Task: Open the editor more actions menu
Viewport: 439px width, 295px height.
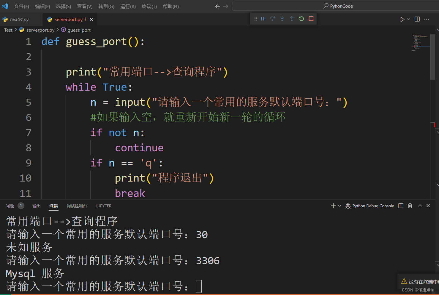Action: point(427,19)
